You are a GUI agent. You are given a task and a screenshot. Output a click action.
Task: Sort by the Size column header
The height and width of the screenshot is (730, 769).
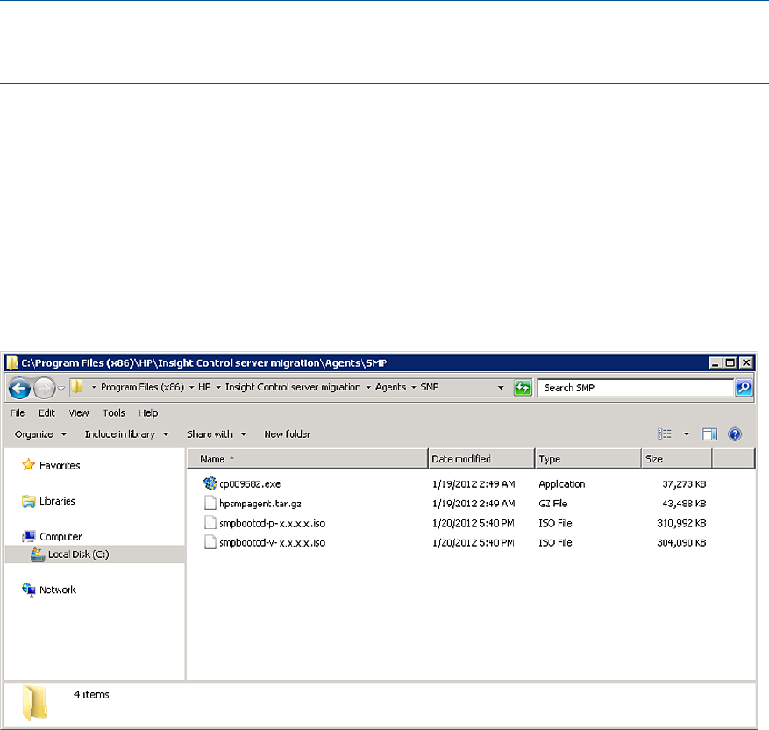[677, 459]
